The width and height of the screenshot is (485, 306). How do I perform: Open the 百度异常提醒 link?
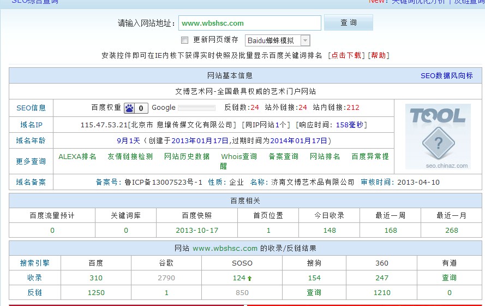tap(370, 156)
